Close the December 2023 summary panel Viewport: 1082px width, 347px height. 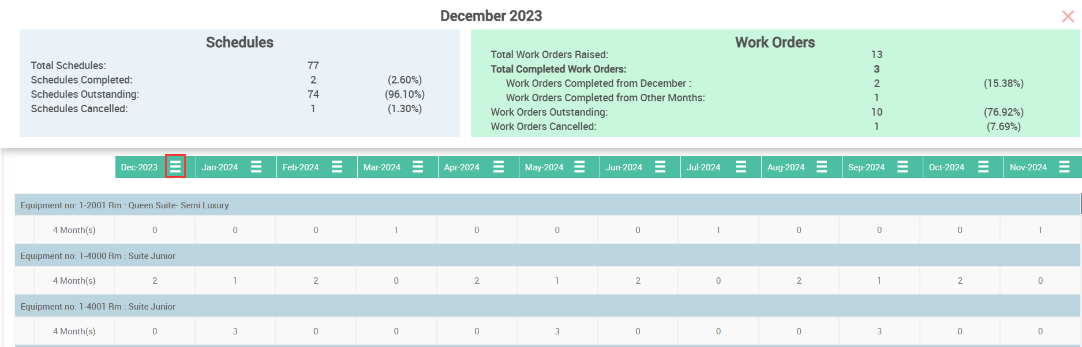(x=1068, y=16)
